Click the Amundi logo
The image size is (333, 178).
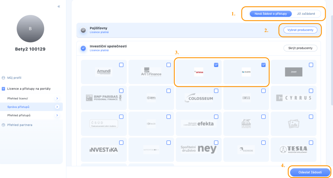[x=104, y=72]
